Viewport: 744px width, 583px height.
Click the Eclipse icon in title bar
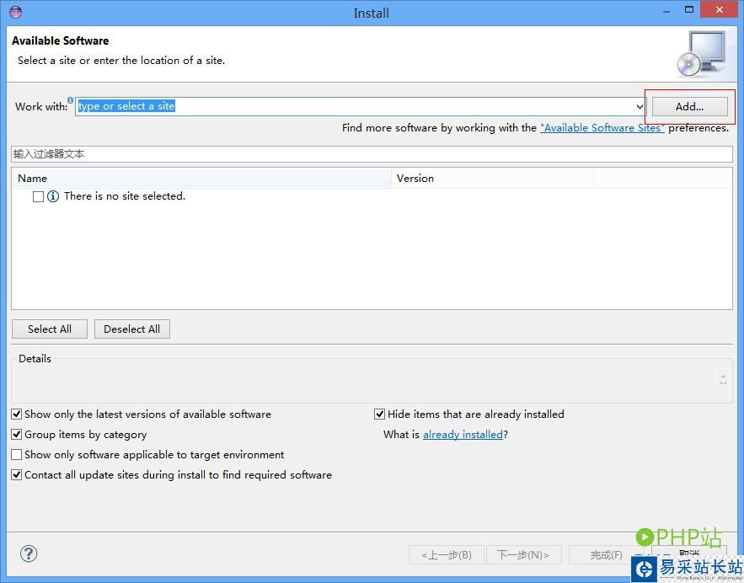point(16,12)
